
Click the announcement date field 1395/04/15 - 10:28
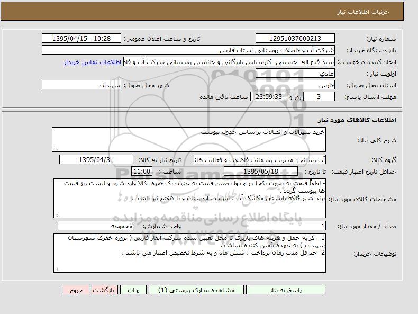click(81, 39)
